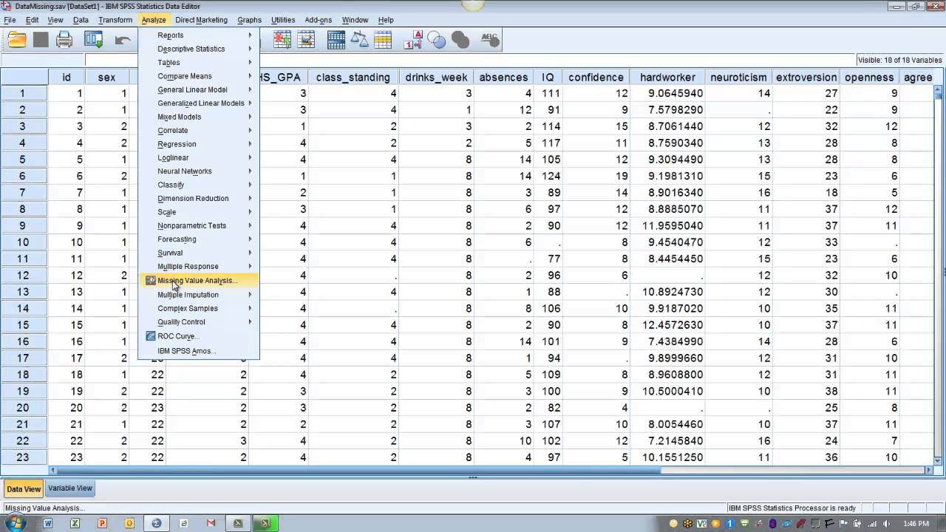Expand the Correlate submenu
Image resolution: width=946 pixels, height=532 pixels.
coord(198,131)
